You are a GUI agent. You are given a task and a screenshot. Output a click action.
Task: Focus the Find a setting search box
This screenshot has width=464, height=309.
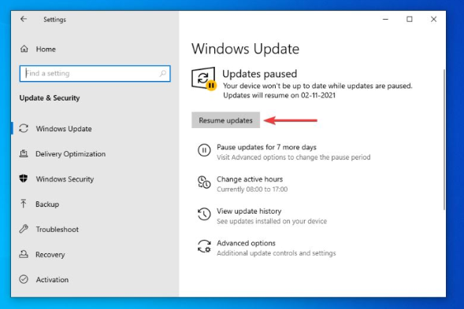(95, 73)
